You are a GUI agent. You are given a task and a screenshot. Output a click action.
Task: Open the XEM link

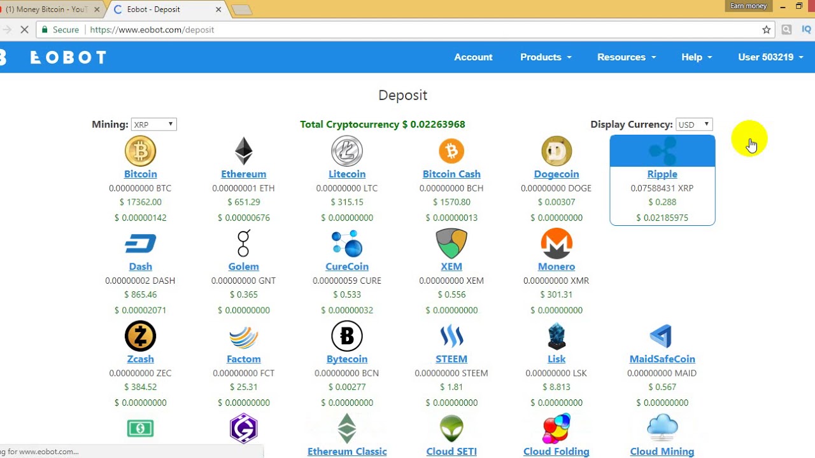point(451,267)
